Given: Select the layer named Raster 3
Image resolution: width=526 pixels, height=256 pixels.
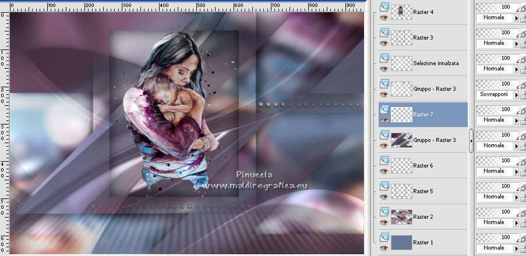Looking at the screenshot, I should 423,38.
